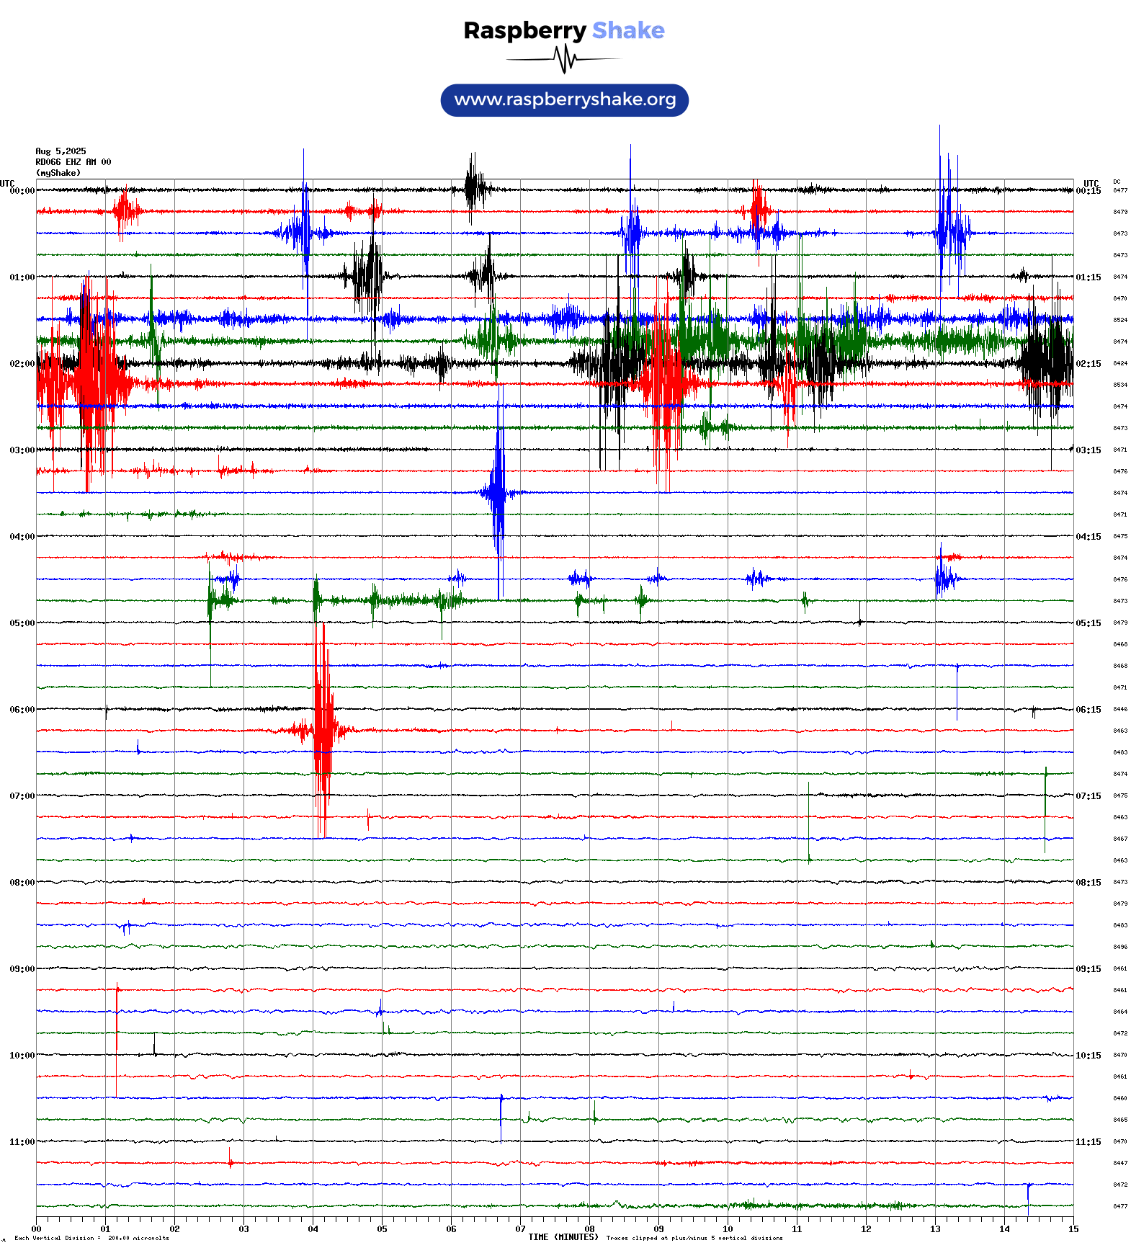This screenshot has height=1248, width=1131.
Task: Open the www.raspberryshake.org link button
Action: (564, 99)
